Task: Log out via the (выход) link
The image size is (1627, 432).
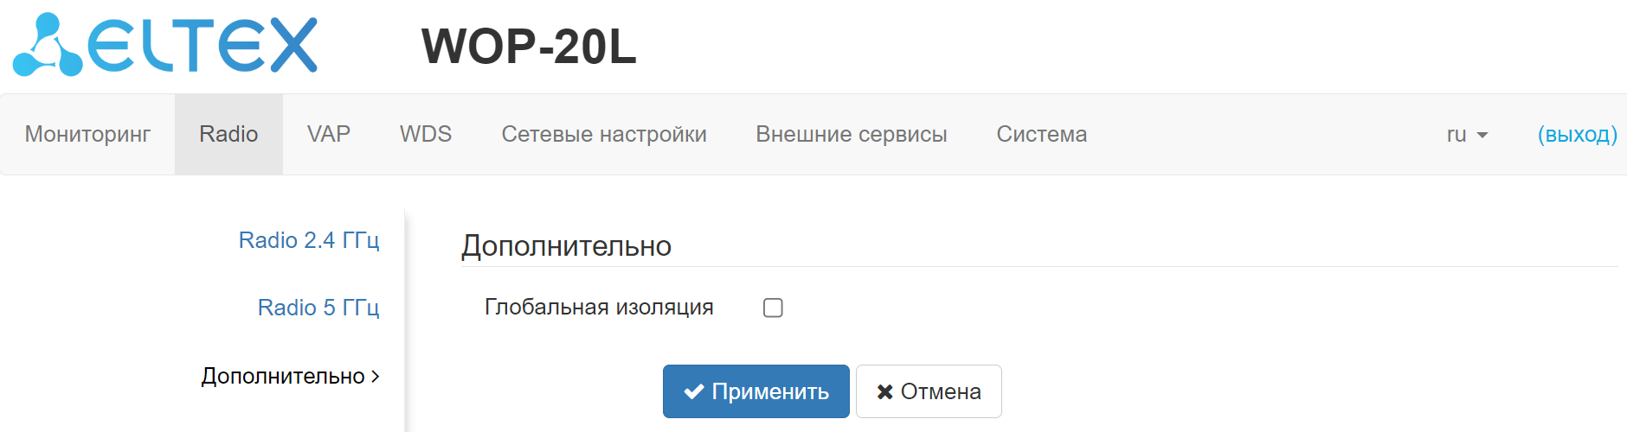Action: tap(1578, 135)
